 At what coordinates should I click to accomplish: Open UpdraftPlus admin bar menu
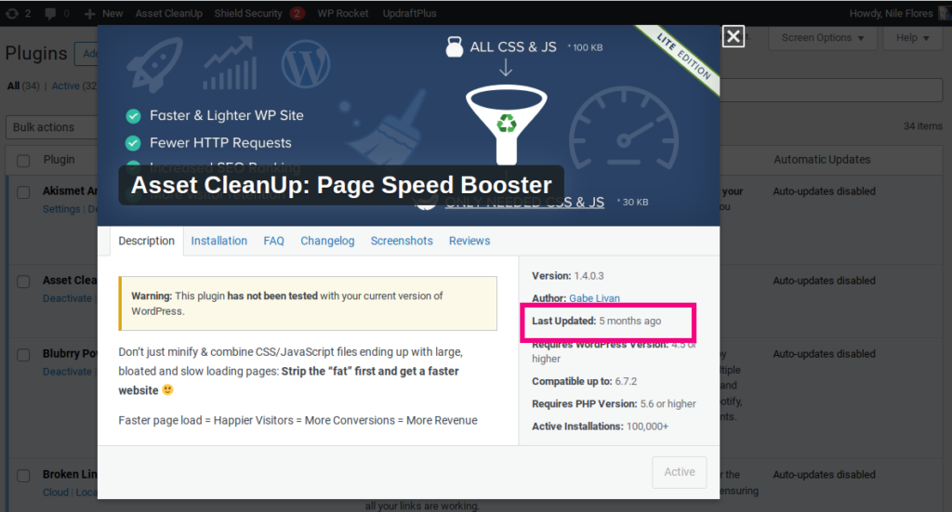click(409, 13)
